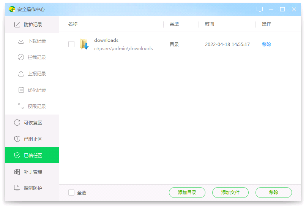This screenshot has width=306, height=207.
Task: Go to 下载记录 in sidebar
Action: click(x=32, y=41)
